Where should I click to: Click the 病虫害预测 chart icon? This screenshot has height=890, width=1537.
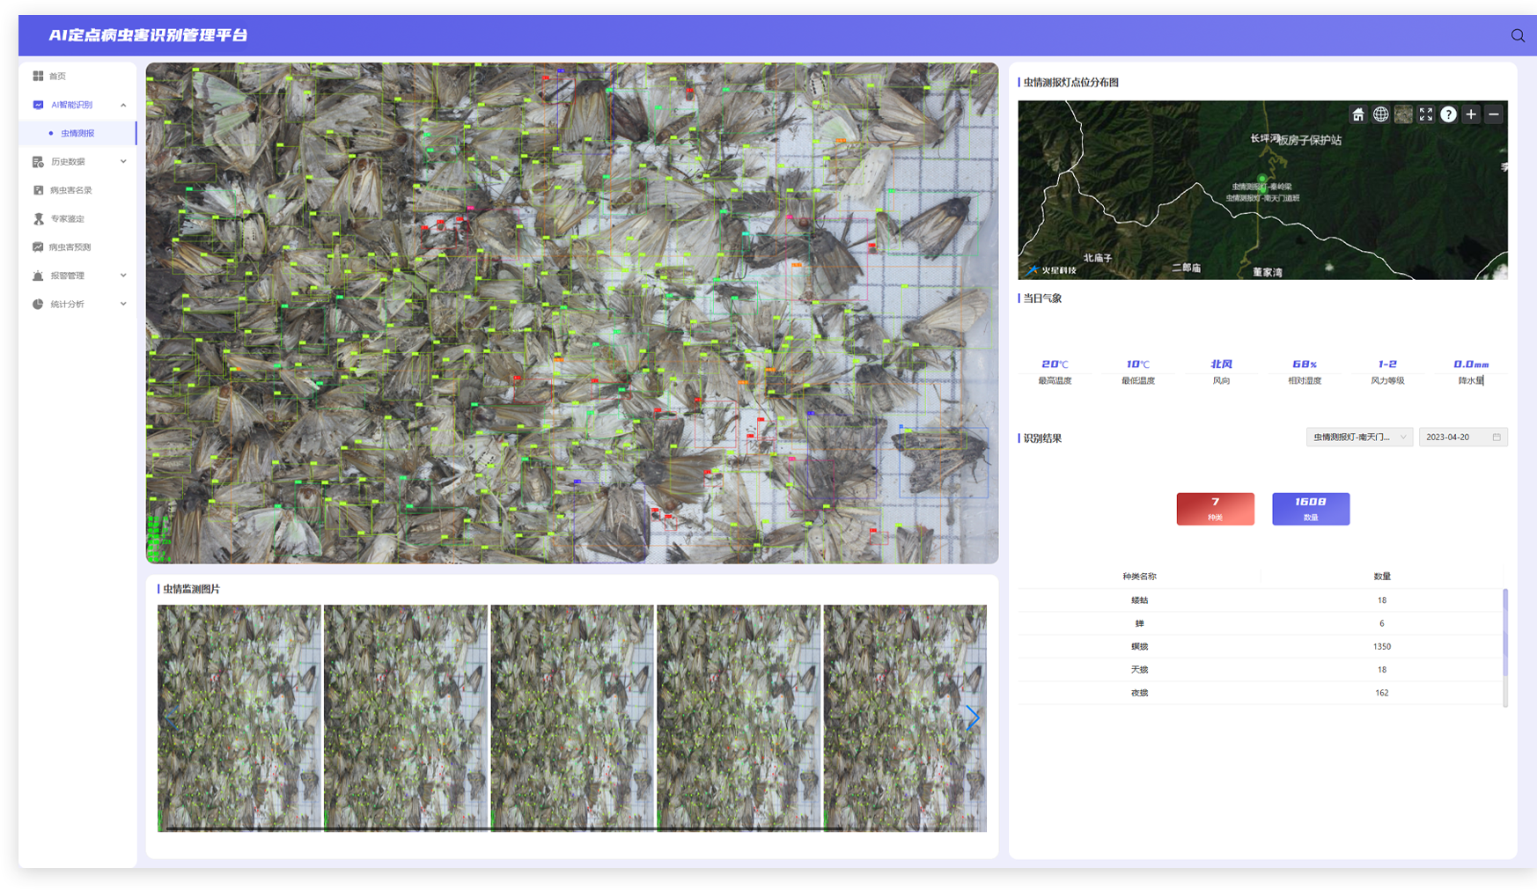click(38, 247)
